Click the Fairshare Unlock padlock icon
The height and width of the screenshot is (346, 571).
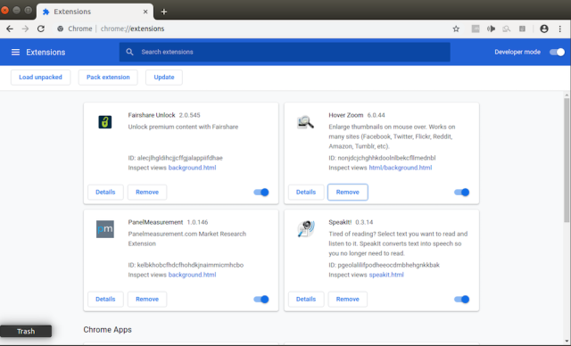click(105, 122)
